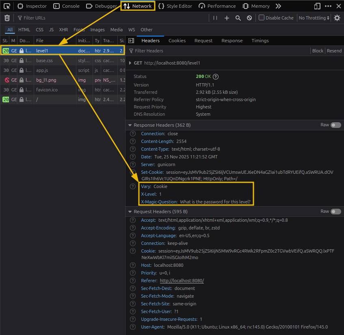The width and height of the screenshot is (344, 335).
Task: Follow the Referer localhost:8080 link
Action: coord(182,281)
